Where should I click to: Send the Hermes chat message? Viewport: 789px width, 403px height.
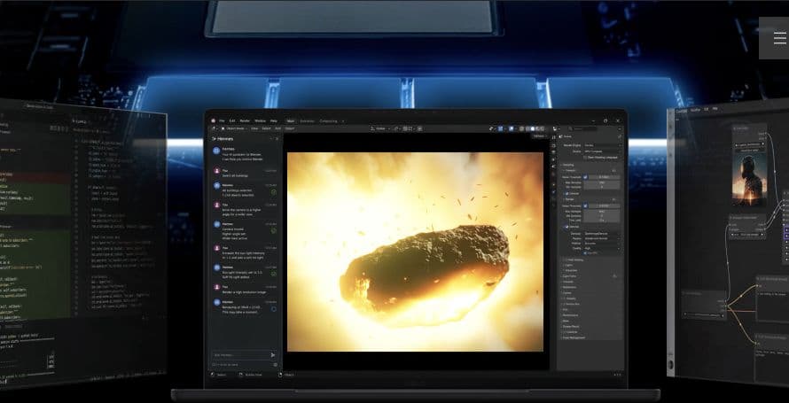(x=273, y=355)
